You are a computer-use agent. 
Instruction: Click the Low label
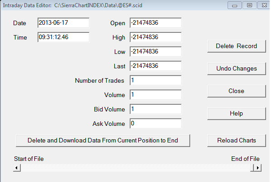[120, 52]
